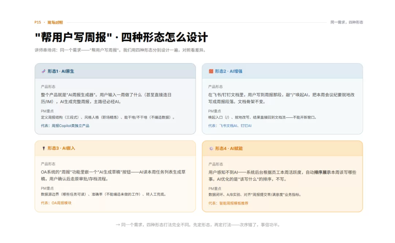Click the gear icon beside 形态4 · AI赋能
Screen dimensions: 395x243
coord(211,148)
